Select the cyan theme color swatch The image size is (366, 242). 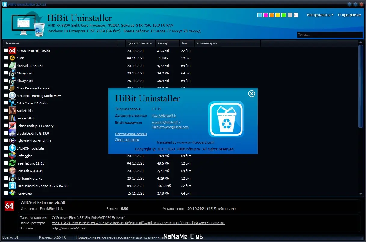pyautogui.click(x=260, y=15)
